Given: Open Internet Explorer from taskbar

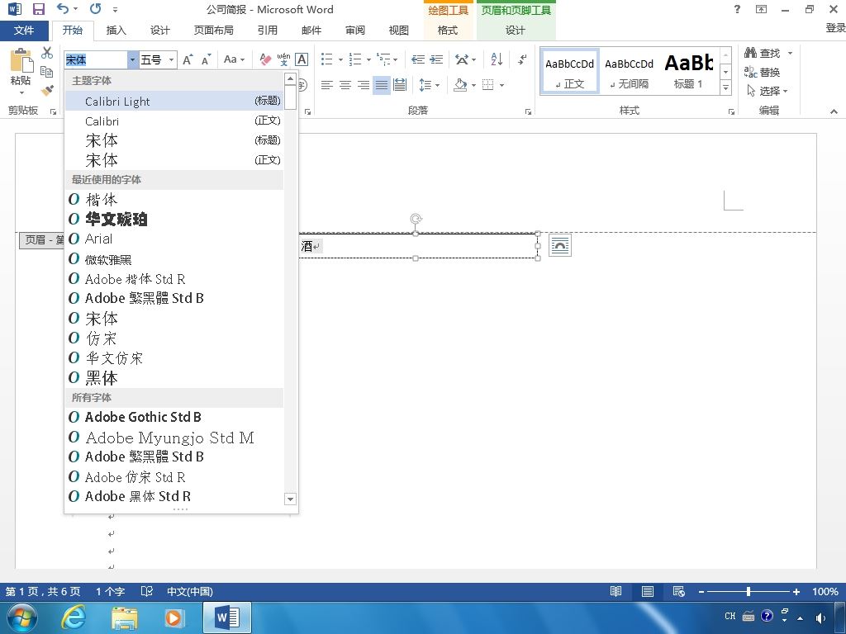Looking at the screenshot, I should coord(74,617).
